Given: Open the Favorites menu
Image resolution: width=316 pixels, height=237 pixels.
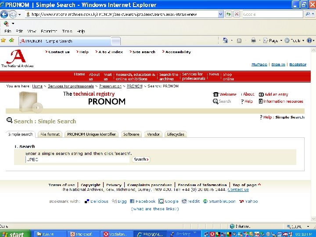Looking at the screenshot, I should click(49, 31).
